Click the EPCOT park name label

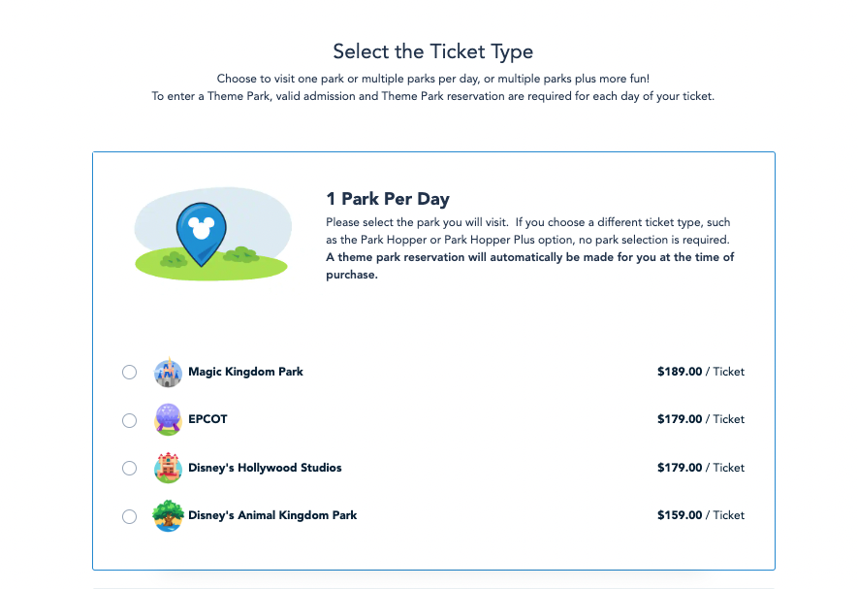tap(207, 419)
